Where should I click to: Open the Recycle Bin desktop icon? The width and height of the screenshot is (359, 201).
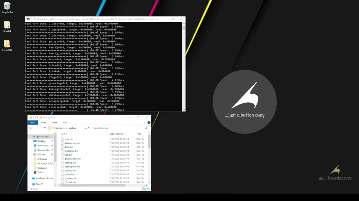pos(7,8)
